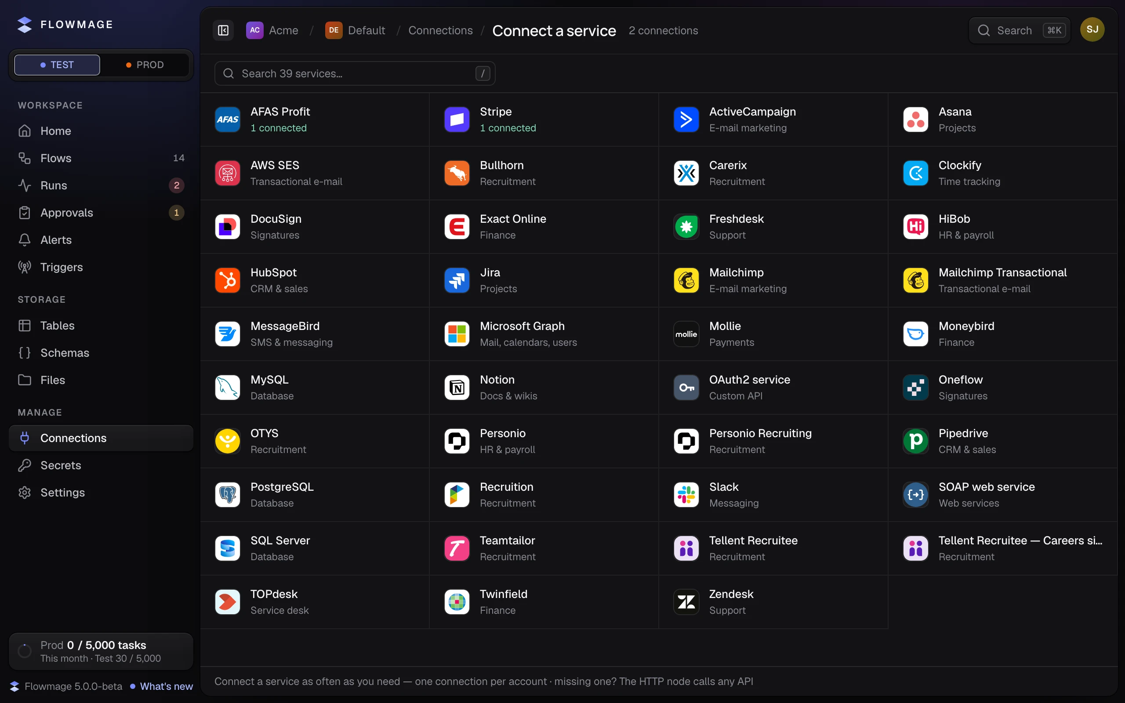
Task: Click the Asana logo icon
Action: (x=915, y=120)
